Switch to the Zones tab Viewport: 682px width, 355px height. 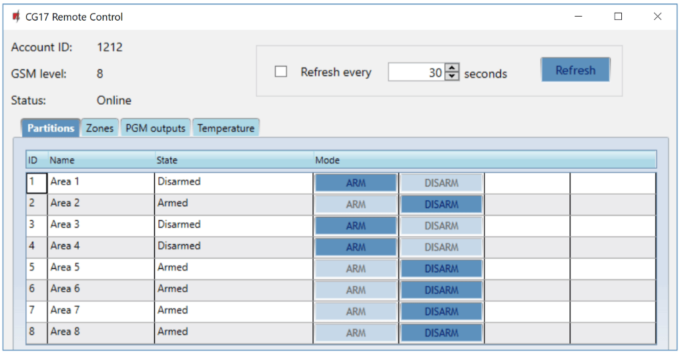99,128
